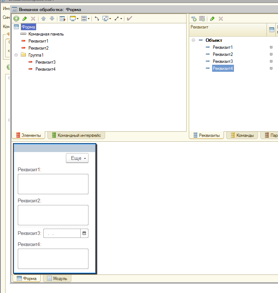Click the Реквизит3 date field in preview
278x293 pixels.
(x=62, y=233)
